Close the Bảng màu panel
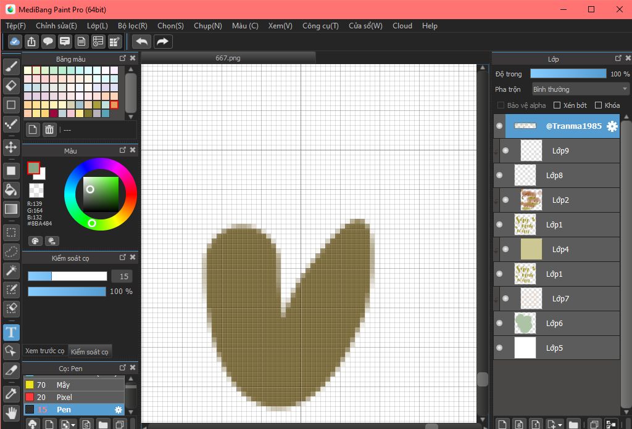Viewport: 632px width, 429px height. click(133, 59)
